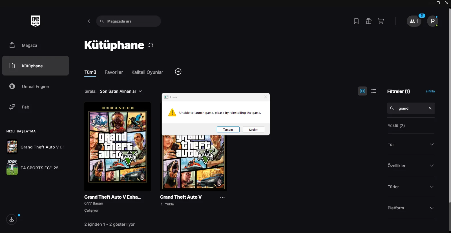Select the Tümü tab
The image size is (451, 233).
90,72
